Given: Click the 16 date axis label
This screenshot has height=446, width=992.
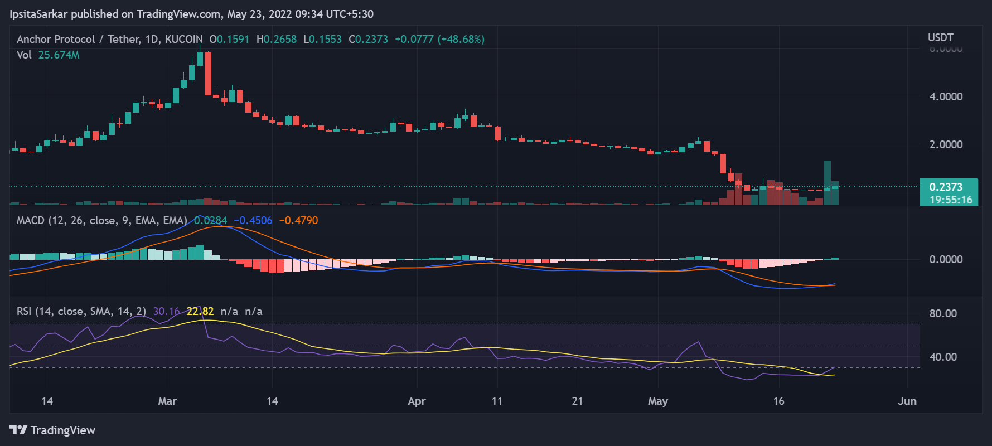Looking at the screenshot, I should 778,401.
